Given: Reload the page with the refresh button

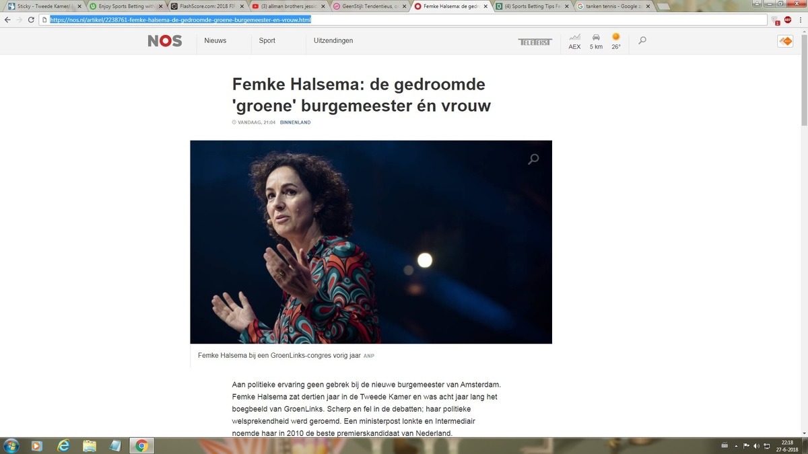Looking at the screenshot, I should click(x=31, y=20).
